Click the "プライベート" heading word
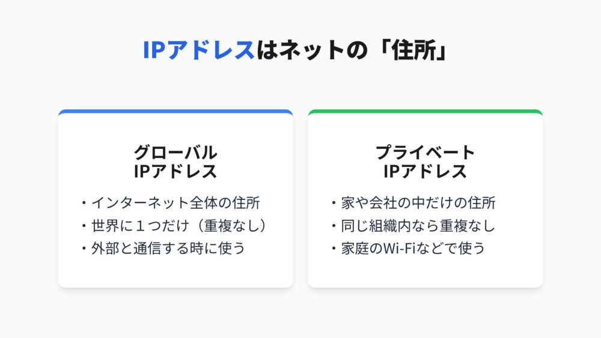Viewport: 601px width, 338px height. (426, 152)
